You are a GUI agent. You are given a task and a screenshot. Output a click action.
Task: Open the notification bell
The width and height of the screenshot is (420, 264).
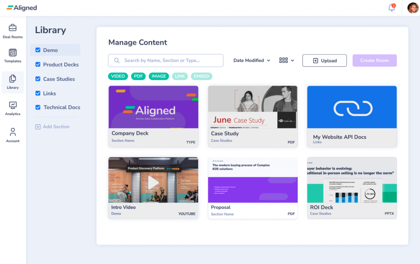(390, 7)
